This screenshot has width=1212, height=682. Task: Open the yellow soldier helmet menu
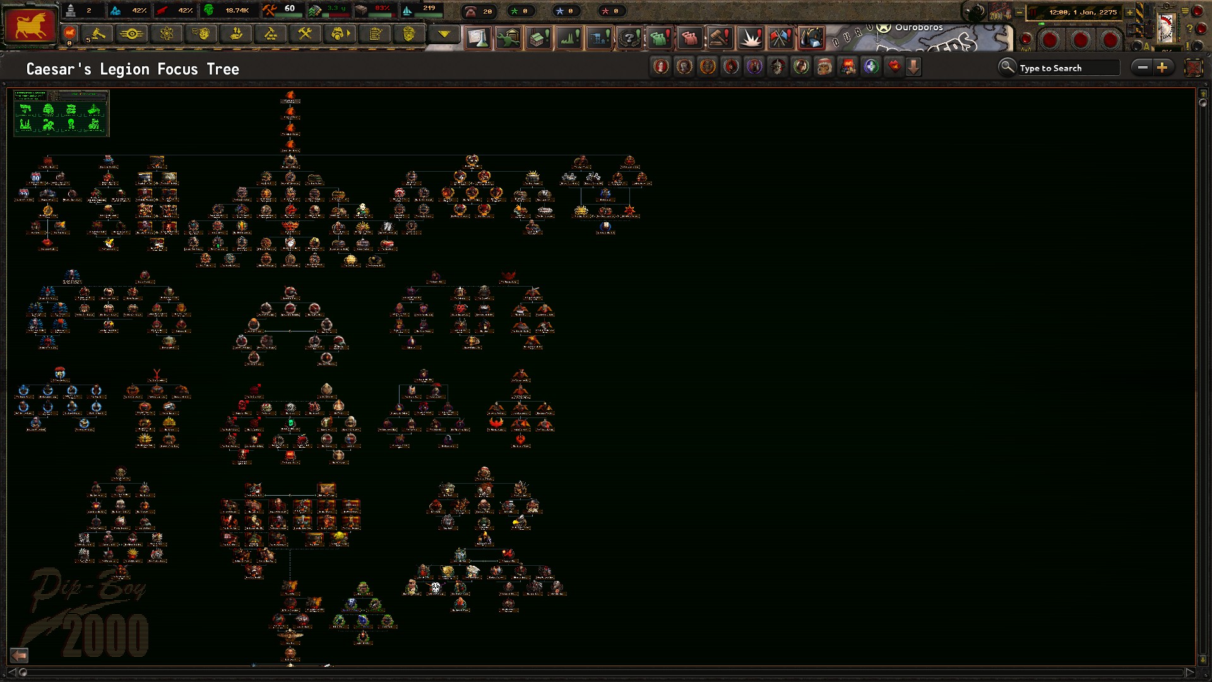(409, 33)
